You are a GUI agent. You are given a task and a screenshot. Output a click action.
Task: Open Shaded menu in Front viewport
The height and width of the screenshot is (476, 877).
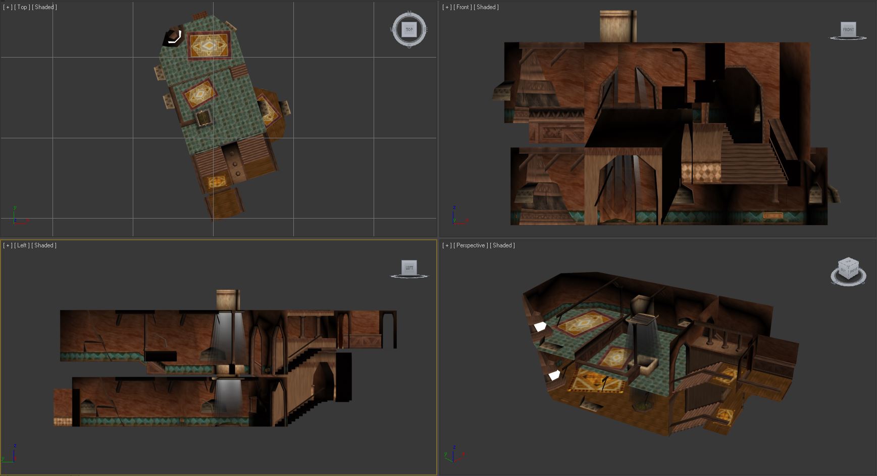[x=486, y=7]
